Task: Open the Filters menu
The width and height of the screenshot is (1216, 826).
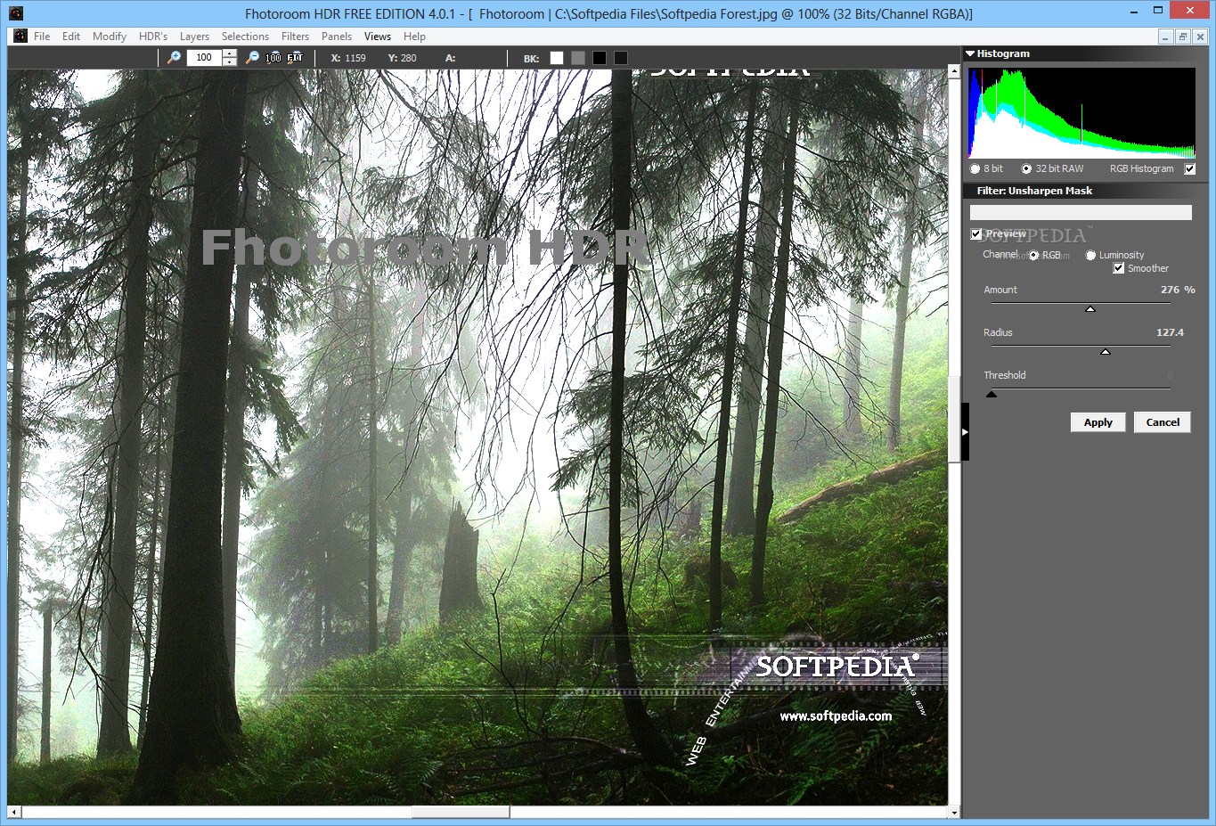Action: click(295, 37)
